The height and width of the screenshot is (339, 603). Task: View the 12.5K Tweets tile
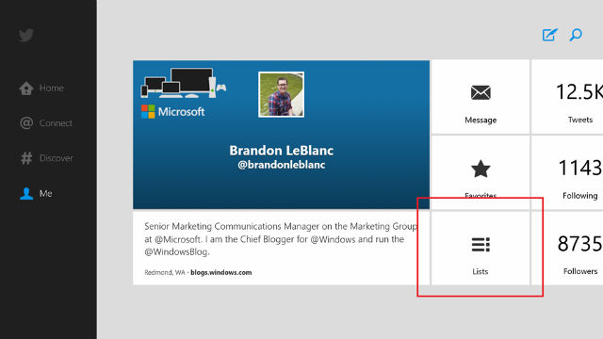[567, 97]
